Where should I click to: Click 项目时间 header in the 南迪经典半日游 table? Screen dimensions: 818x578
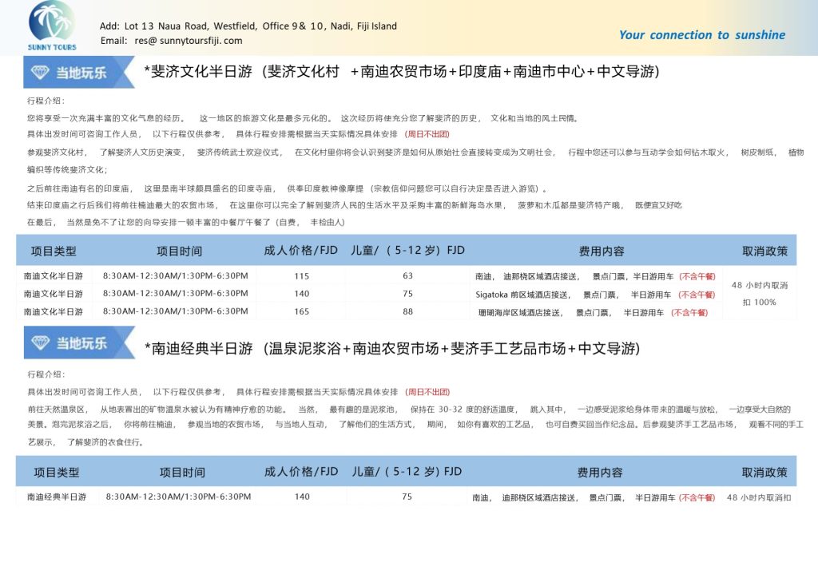[x=182, y=473]
